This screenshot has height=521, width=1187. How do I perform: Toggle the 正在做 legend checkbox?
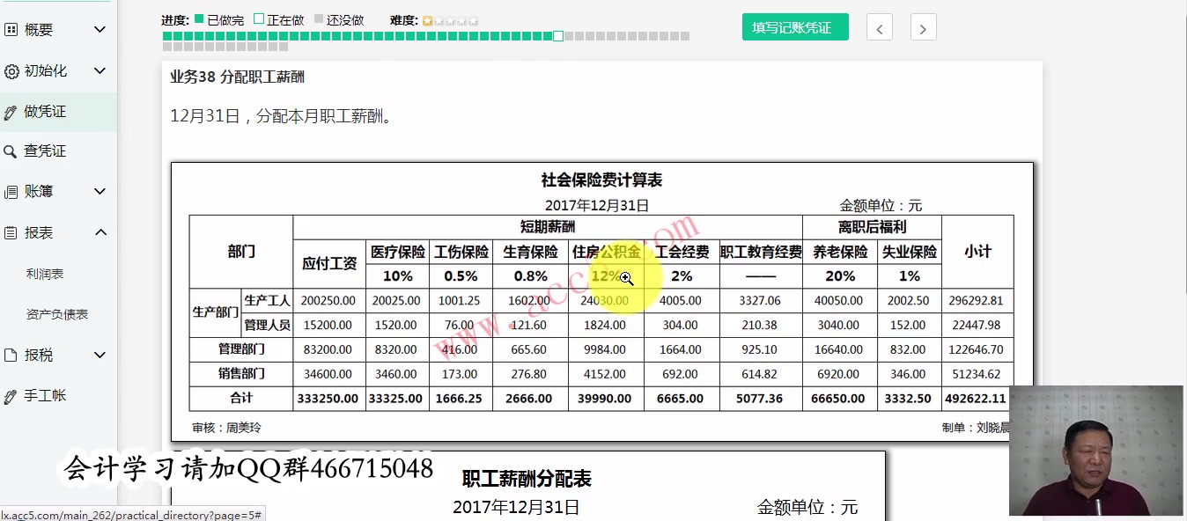(x=259, y=19)
